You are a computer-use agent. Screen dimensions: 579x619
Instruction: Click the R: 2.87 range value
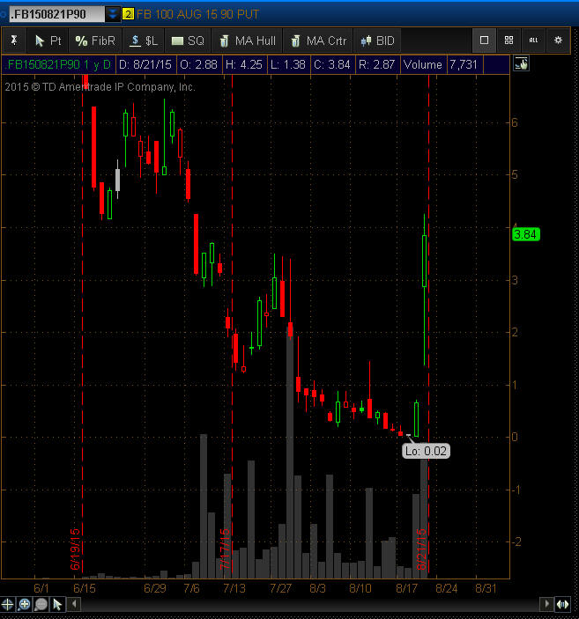[x=376, y=65]
